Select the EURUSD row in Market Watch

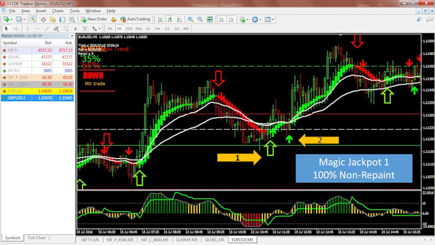(38, 91)
